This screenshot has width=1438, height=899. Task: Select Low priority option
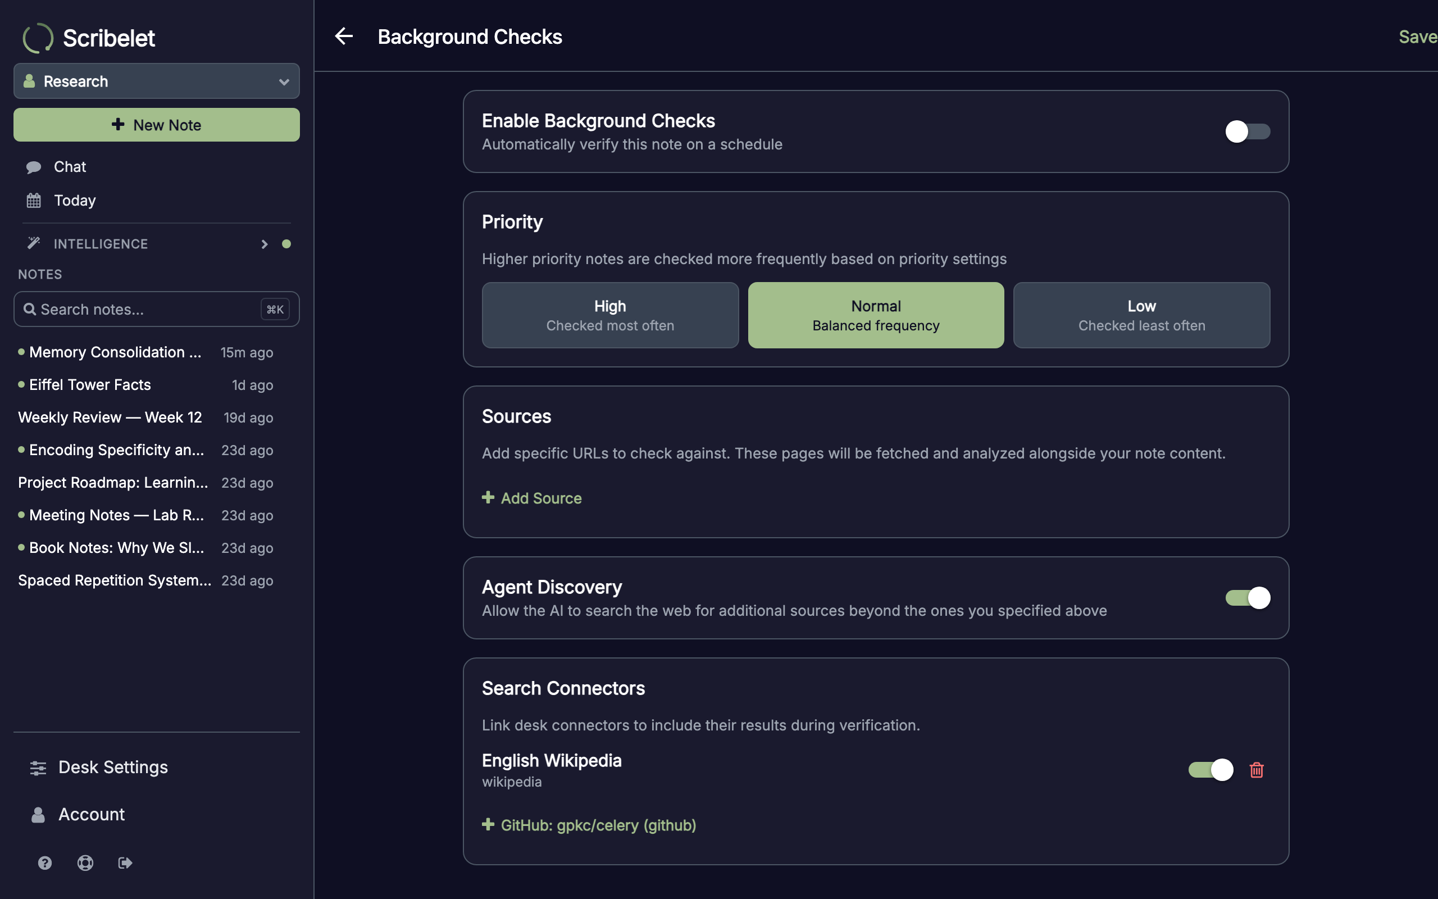coord(1141,315)
